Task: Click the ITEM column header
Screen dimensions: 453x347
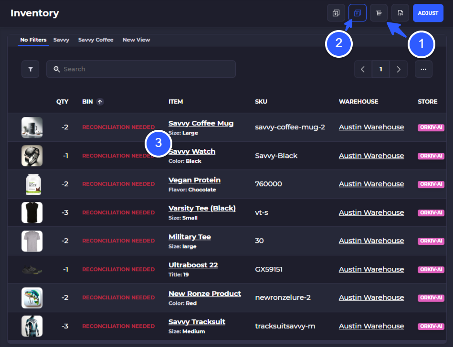Action: [176, 102]
